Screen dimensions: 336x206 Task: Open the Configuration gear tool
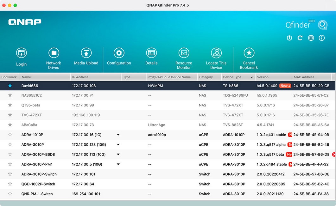(119, 53)
